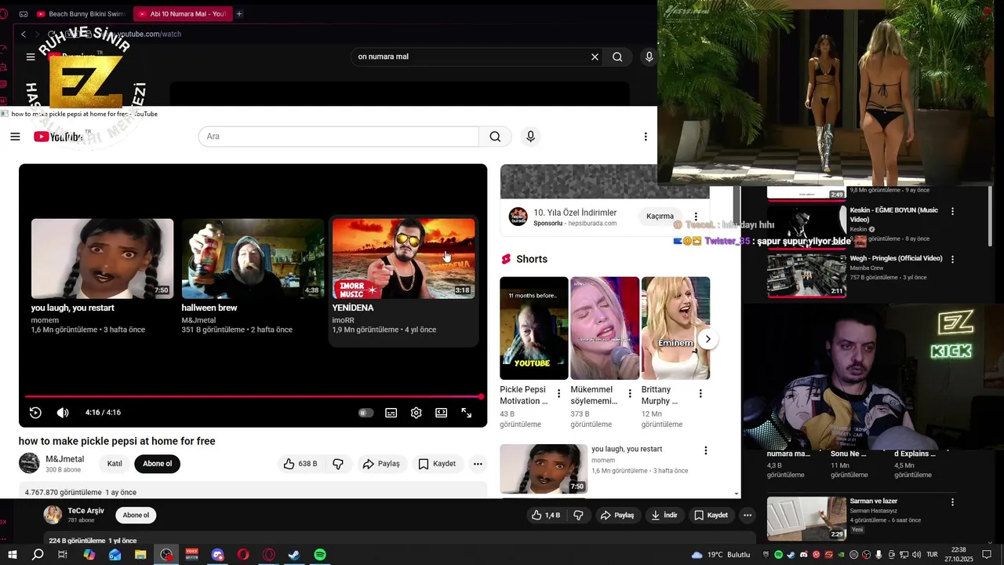The width and height of the screenshot is (1004, 565).
Task: Open Spotify from the taskbar
Action: coord(320,555)
